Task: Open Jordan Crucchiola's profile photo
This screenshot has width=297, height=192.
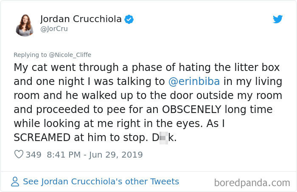Action: point(25,25)
